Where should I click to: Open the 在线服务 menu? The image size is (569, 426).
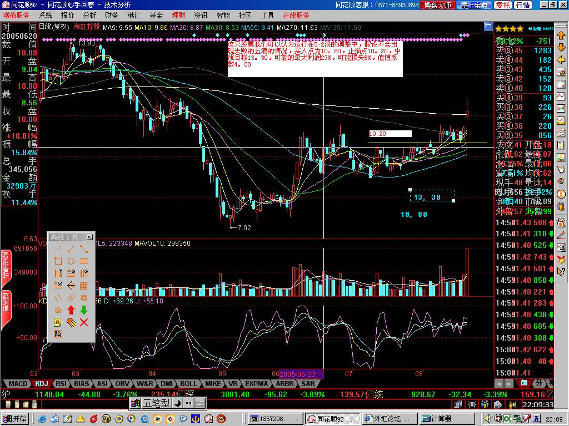(297, 16)
